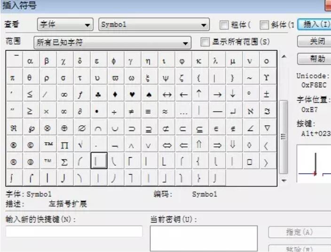Viewport: 331px width, 252px height.
Task: Click the 指定(A) assign button
Action: [300, 232]
